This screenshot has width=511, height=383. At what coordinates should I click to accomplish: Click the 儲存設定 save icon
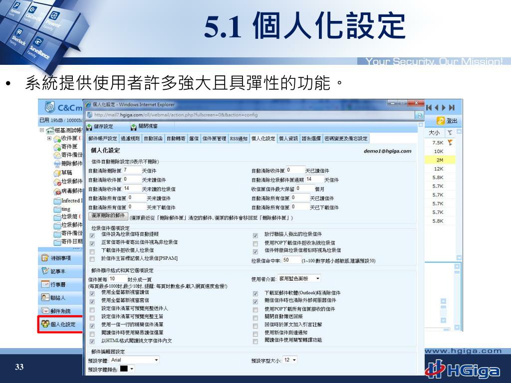pos(89,127)
